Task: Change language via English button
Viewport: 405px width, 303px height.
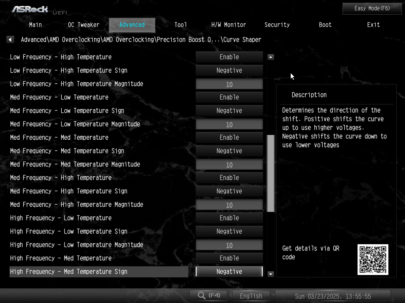Action: (251, 296)
